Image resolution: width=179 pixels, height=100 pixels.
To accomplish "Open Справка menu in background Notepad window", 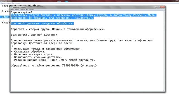I will pyautogui.click(x=18, y=3).
